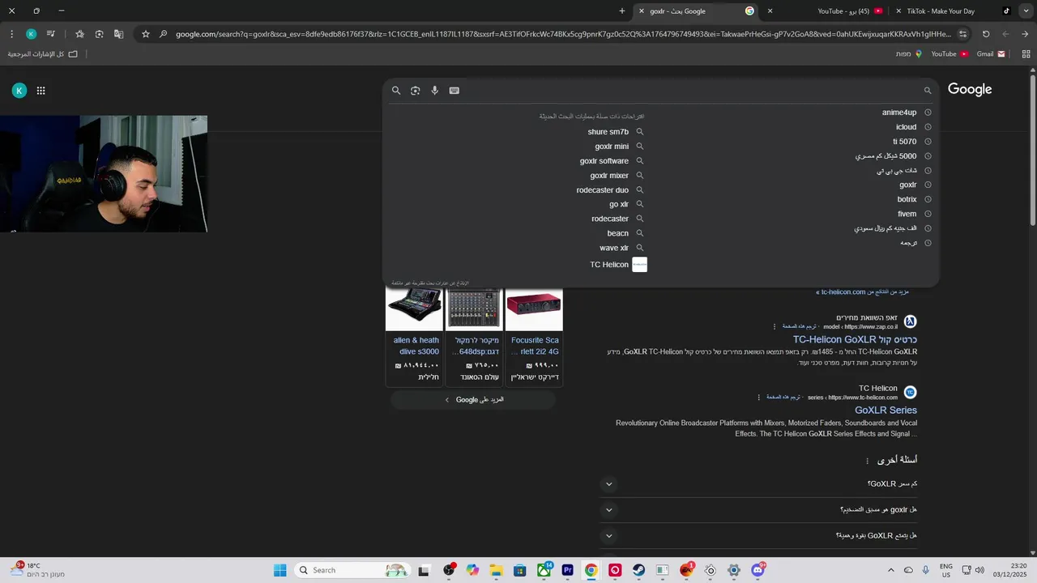Image resolution: width=1037 pixels, height=583 pixels.
Task: Click the Chrome three-dot menu icon
Action: [11, 34]
